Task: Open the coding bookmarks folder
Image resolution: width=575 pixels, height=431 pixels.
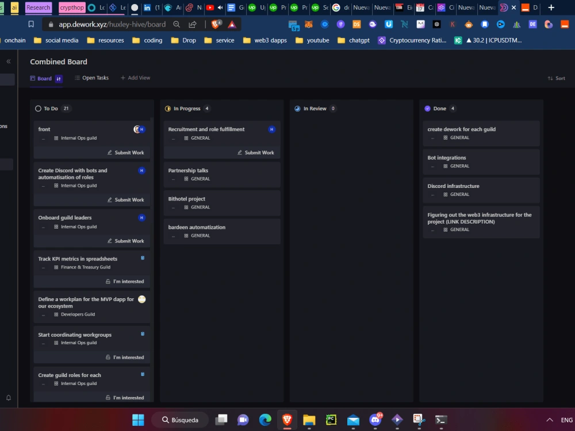Action: (147, 40)
